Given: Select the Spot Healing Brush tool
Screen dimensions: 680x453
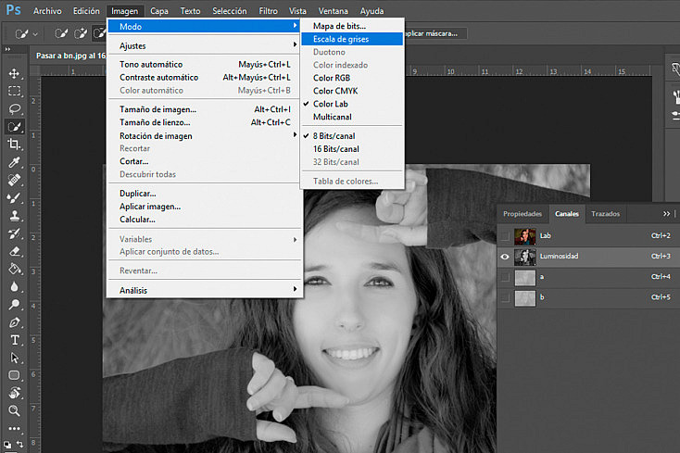Looking at the screenshot, I should pos(14,180).
